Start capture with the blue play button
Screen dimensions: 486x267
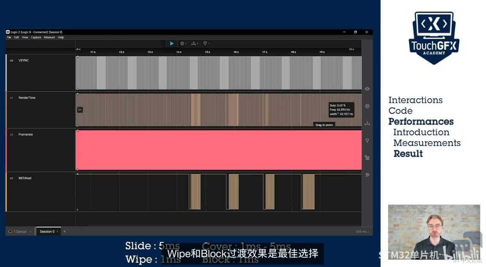click(x=172, y=43)
